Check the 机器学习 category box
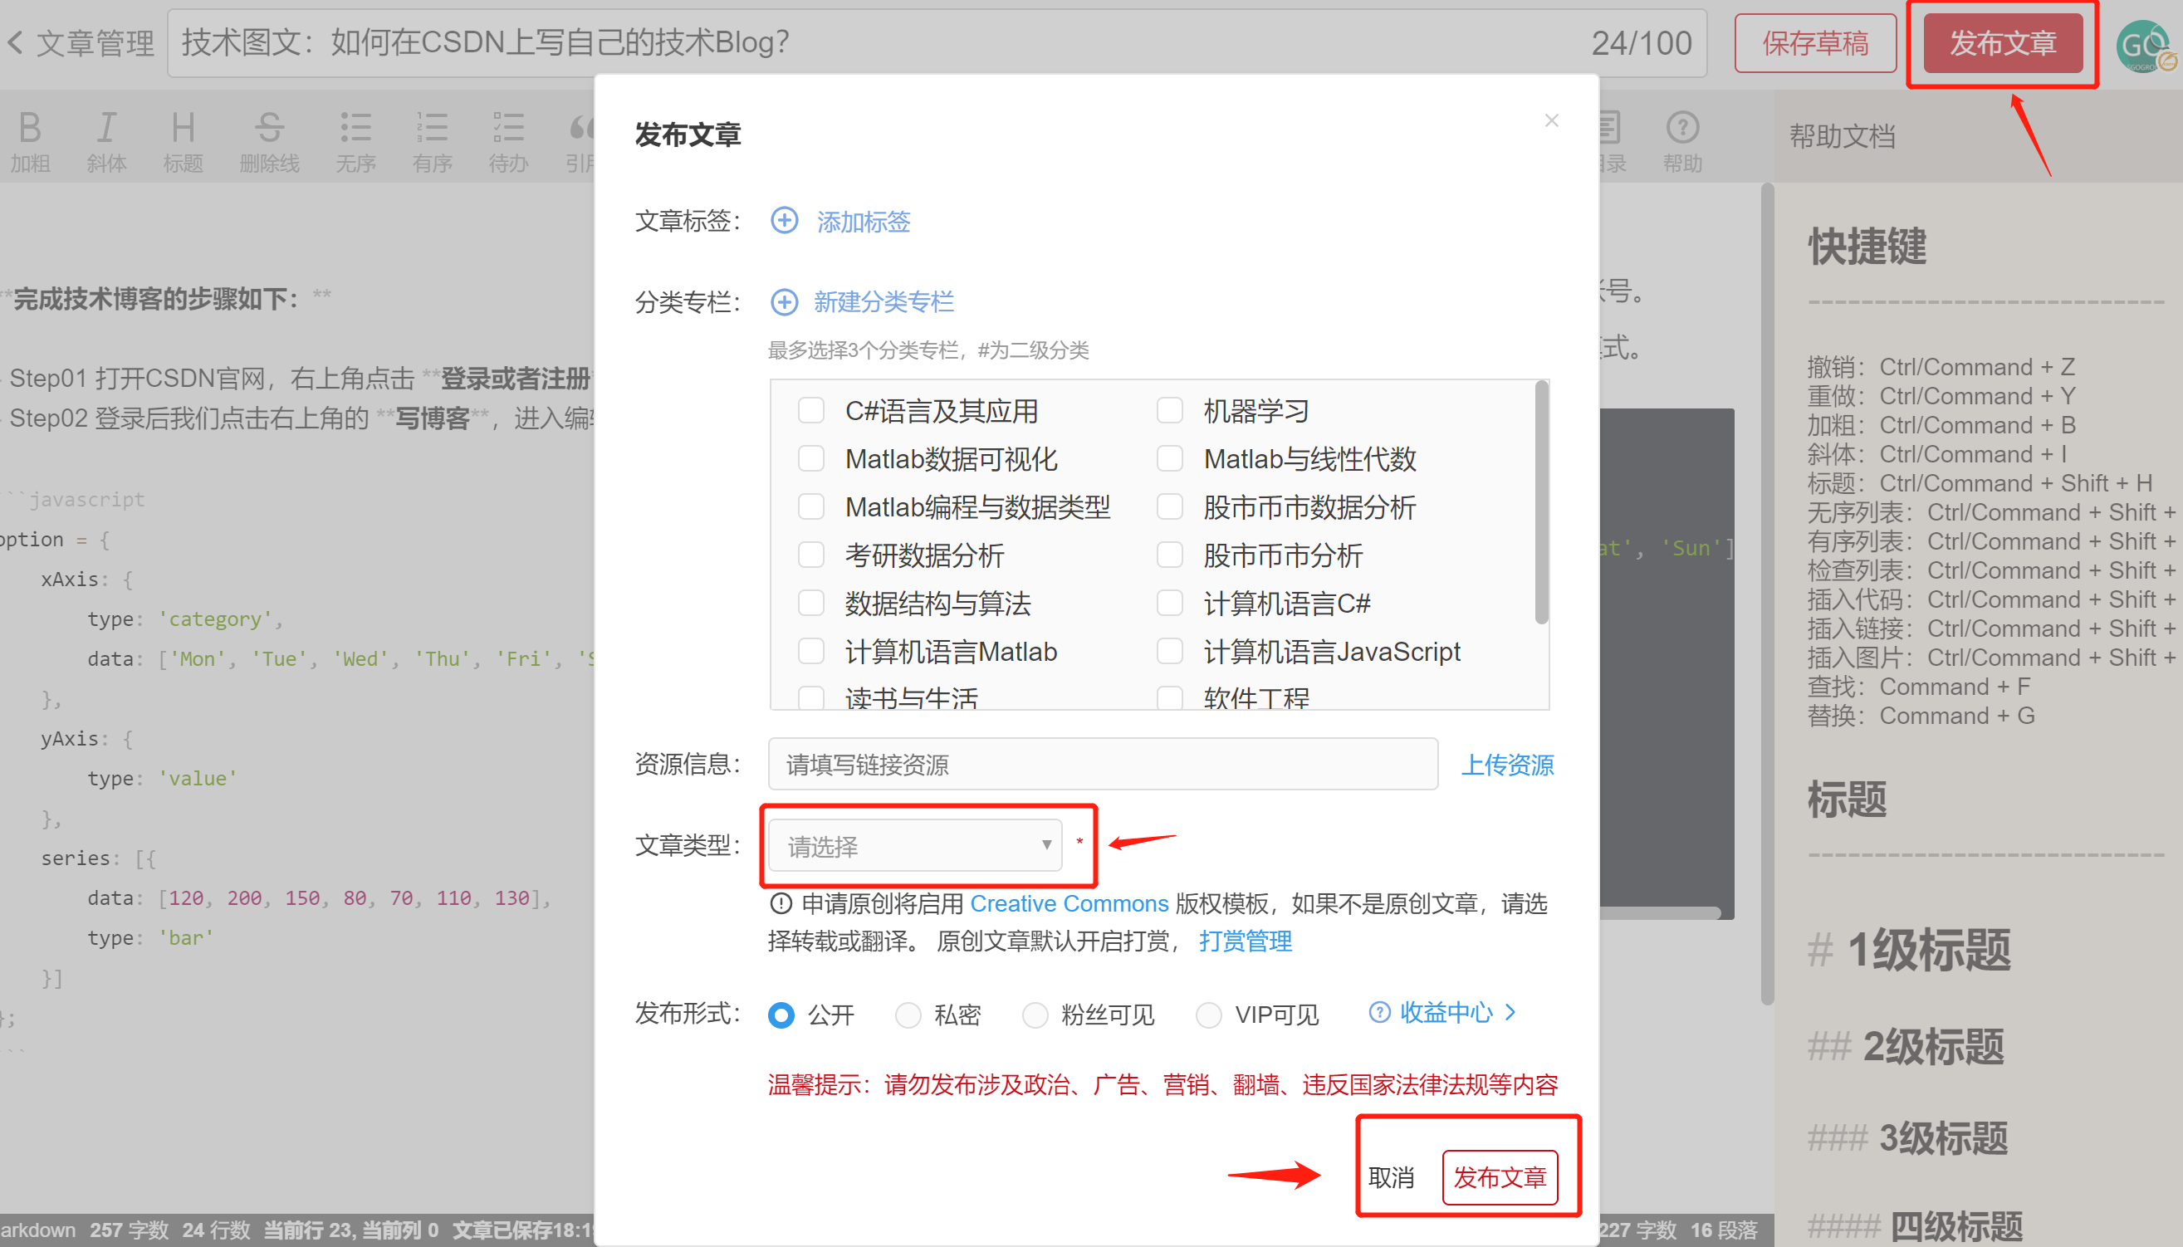The width and height of the screenshot is (2183, 1247). click(1169, 410)
